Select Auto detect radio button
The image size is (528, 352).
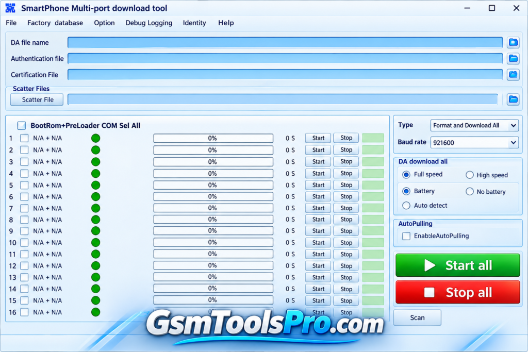(406, 205)
